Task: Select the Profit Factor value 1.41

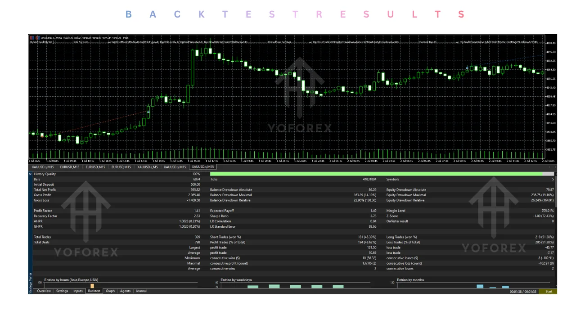Action: [x=197, y=211]
